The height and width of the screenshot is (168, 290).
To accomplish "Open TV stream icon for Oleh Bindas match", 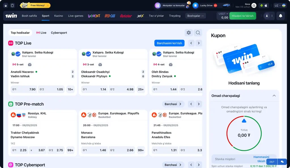I will coord(171,64).
